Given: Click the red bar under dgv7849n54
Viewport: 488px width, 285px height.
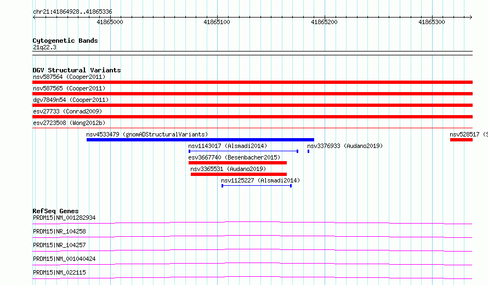Looking at the screenshot, I should (252, 105).
